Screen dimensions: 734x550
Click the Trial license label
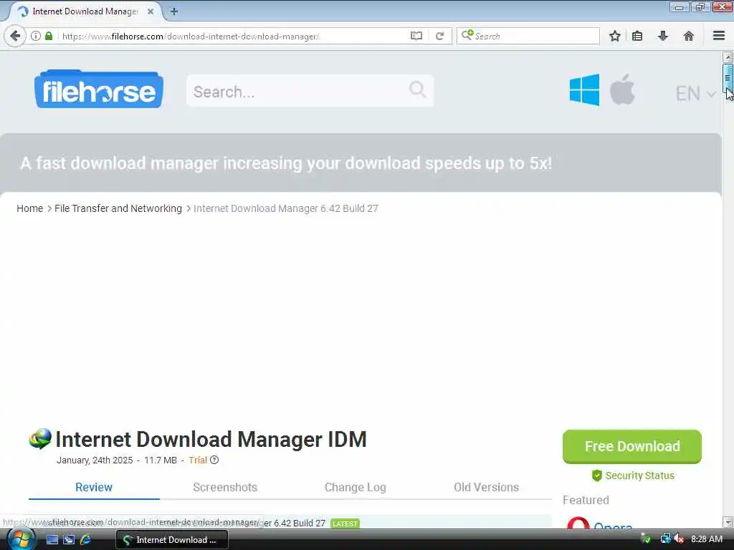(198, 460)
